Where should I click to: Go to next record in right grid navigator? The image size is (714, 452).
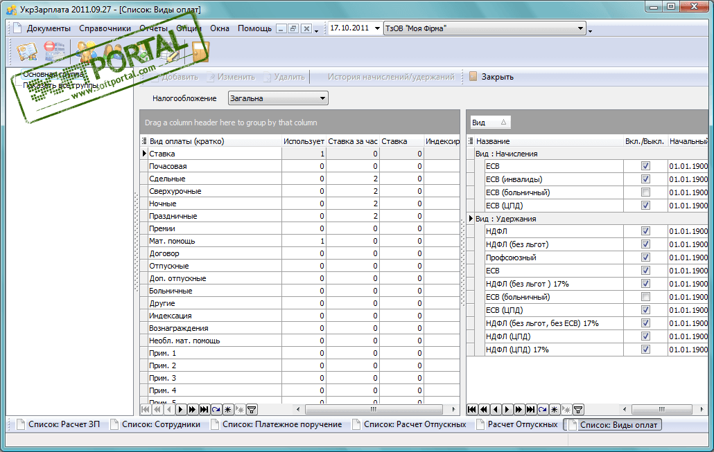(507, 409)
